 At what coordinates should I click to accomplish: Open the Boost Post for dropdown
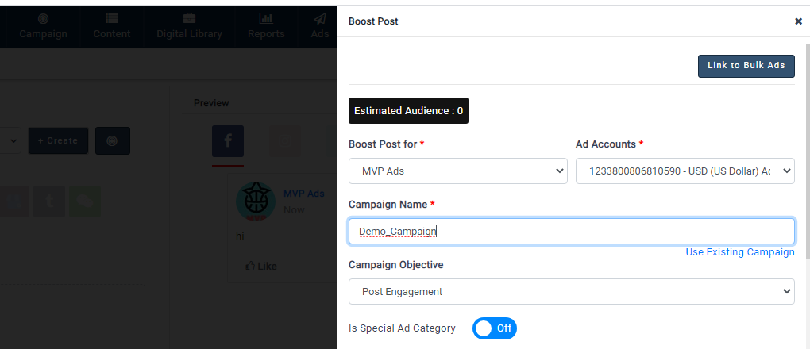click(x=457, y=171)
